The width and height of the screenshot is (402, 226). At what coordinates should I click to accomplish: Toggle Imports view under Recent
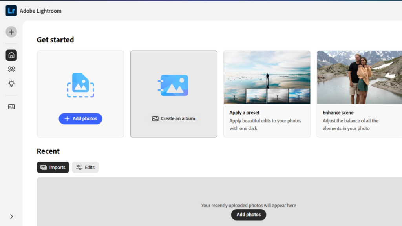[53, 167]
